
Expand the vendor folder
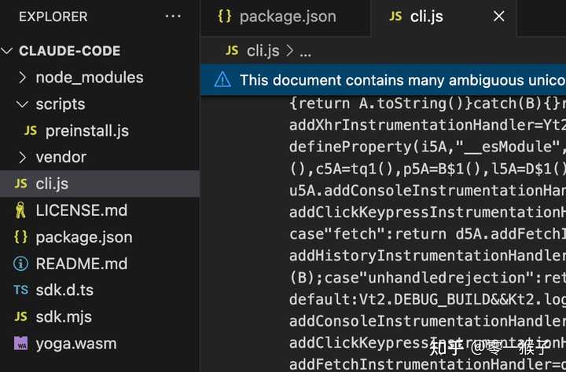[21, 158]
